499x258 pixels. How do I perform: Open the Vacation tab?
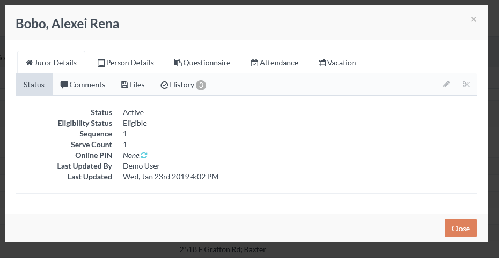337,63
